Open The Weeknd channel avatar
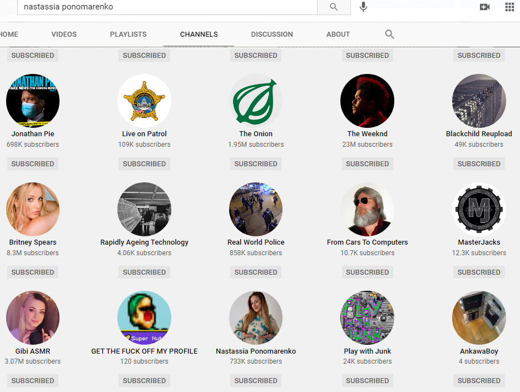Image resolution: width=520 pixels, height=392 pixels. pyautogui.click(x=368, y=101)
